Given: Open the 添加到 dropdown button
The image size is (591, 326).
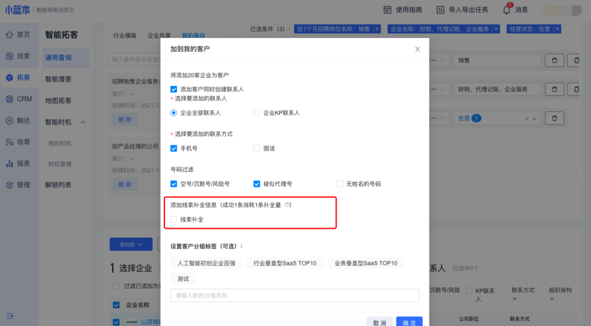Looking at the screenshot, I should tap(130, 245).
